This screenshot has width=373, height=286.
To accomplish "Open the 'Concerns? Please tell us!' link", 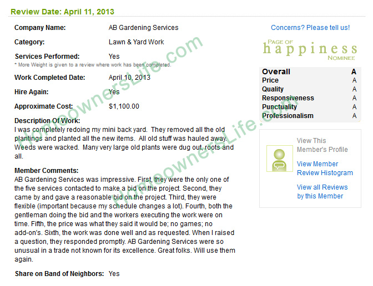I will coord(310,28).
